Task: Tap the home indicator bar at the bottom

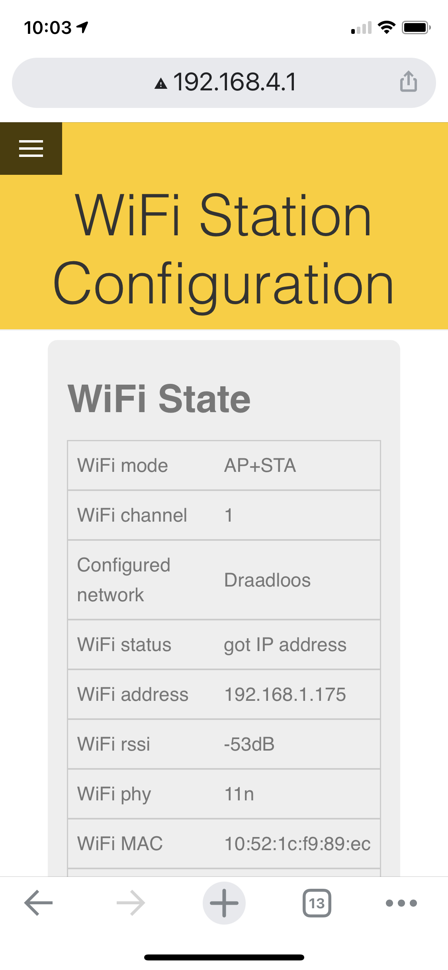Action: (x=224, y=957)
